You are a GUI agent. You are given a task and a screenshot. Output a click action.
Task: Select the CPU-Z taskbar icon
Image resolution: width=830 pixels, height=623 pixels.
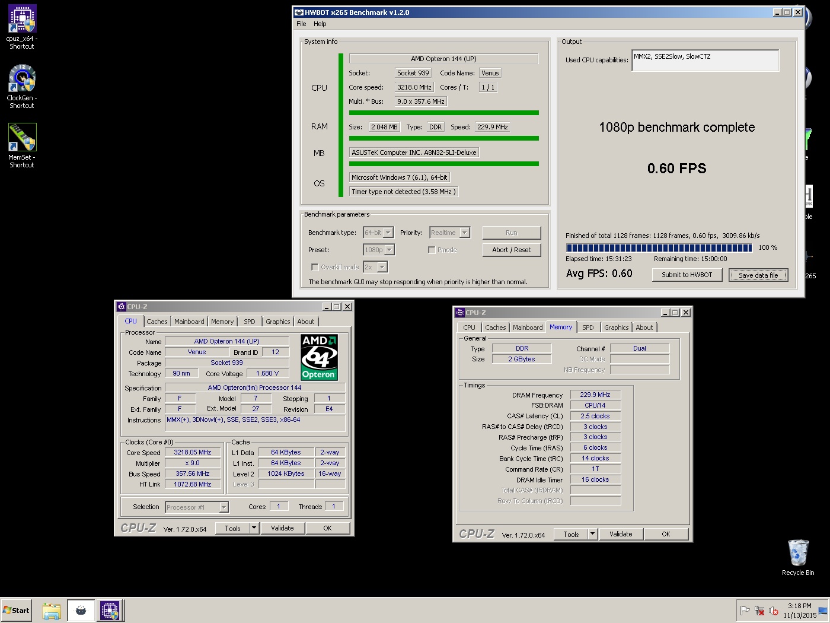click(110, 611)
